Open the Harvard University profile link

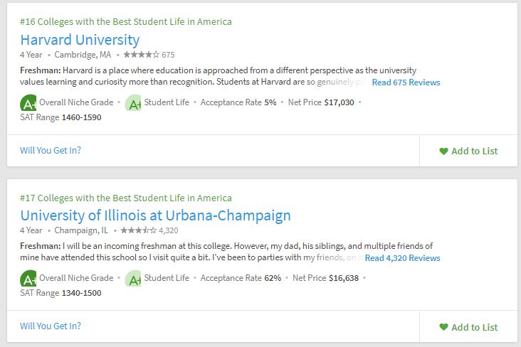tap(80, 40)
